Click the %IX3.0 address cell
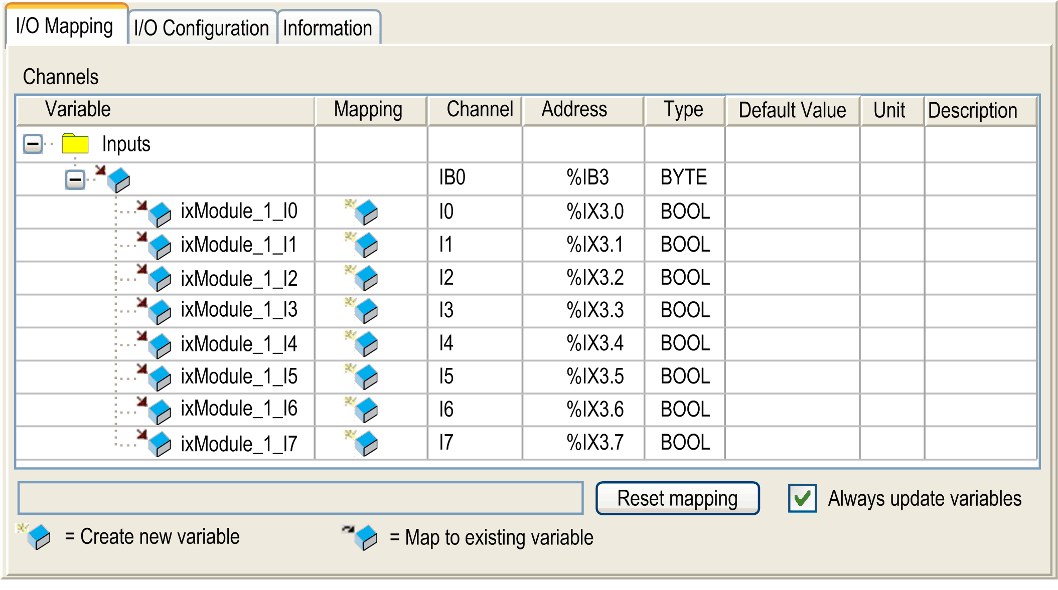The width and height of the screenshot is (1058, 590). point(583,212)
